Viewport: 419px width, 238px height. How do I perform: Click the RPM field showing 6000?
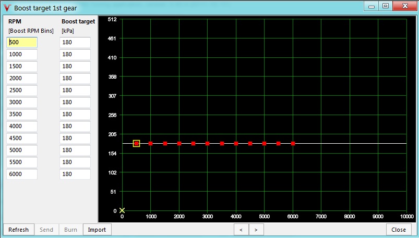pyautogui.click(x=22, y=174)
